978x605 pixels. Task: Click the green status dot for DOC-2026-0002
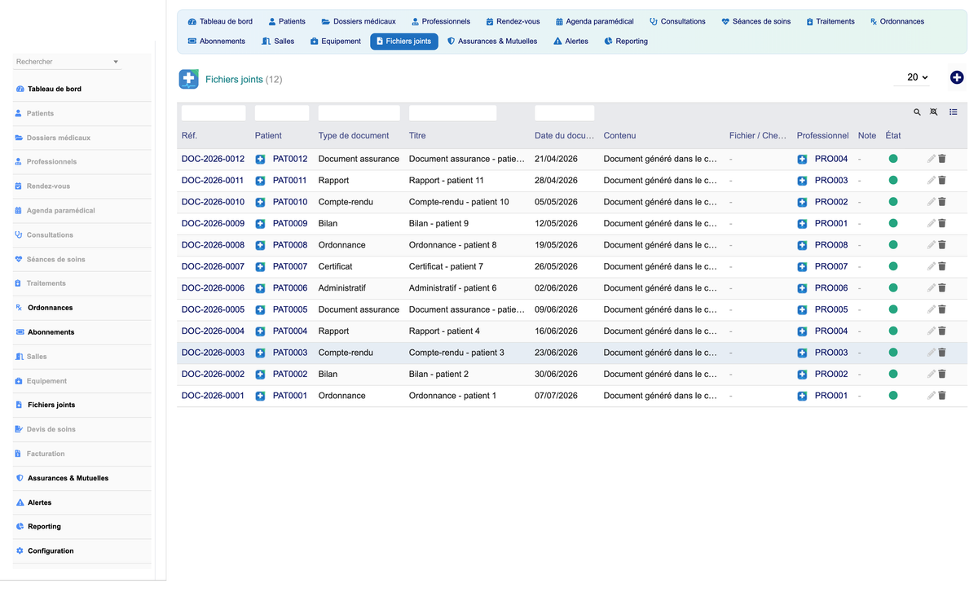(893, 374)
